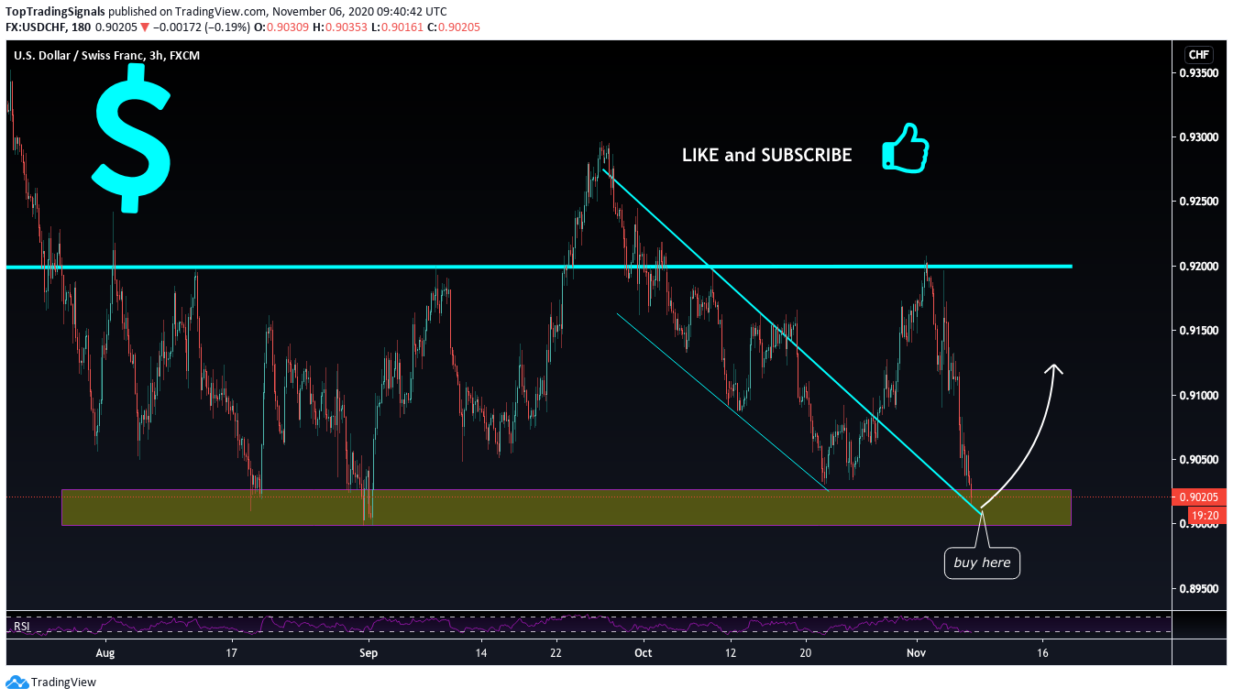Click the H:0.90353 high value

(x=341, y=27)
